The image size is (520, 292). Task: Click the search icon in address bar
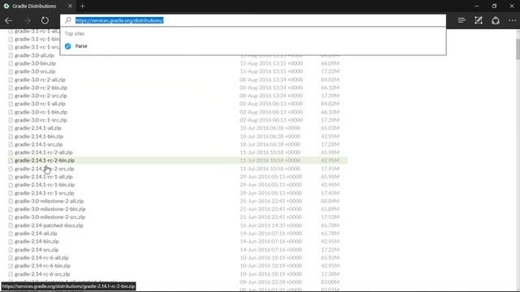(68, 20)
